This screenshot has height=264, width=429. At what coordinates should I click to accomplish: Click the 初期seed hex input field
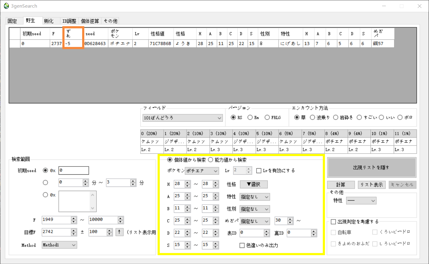coord(74,170)
